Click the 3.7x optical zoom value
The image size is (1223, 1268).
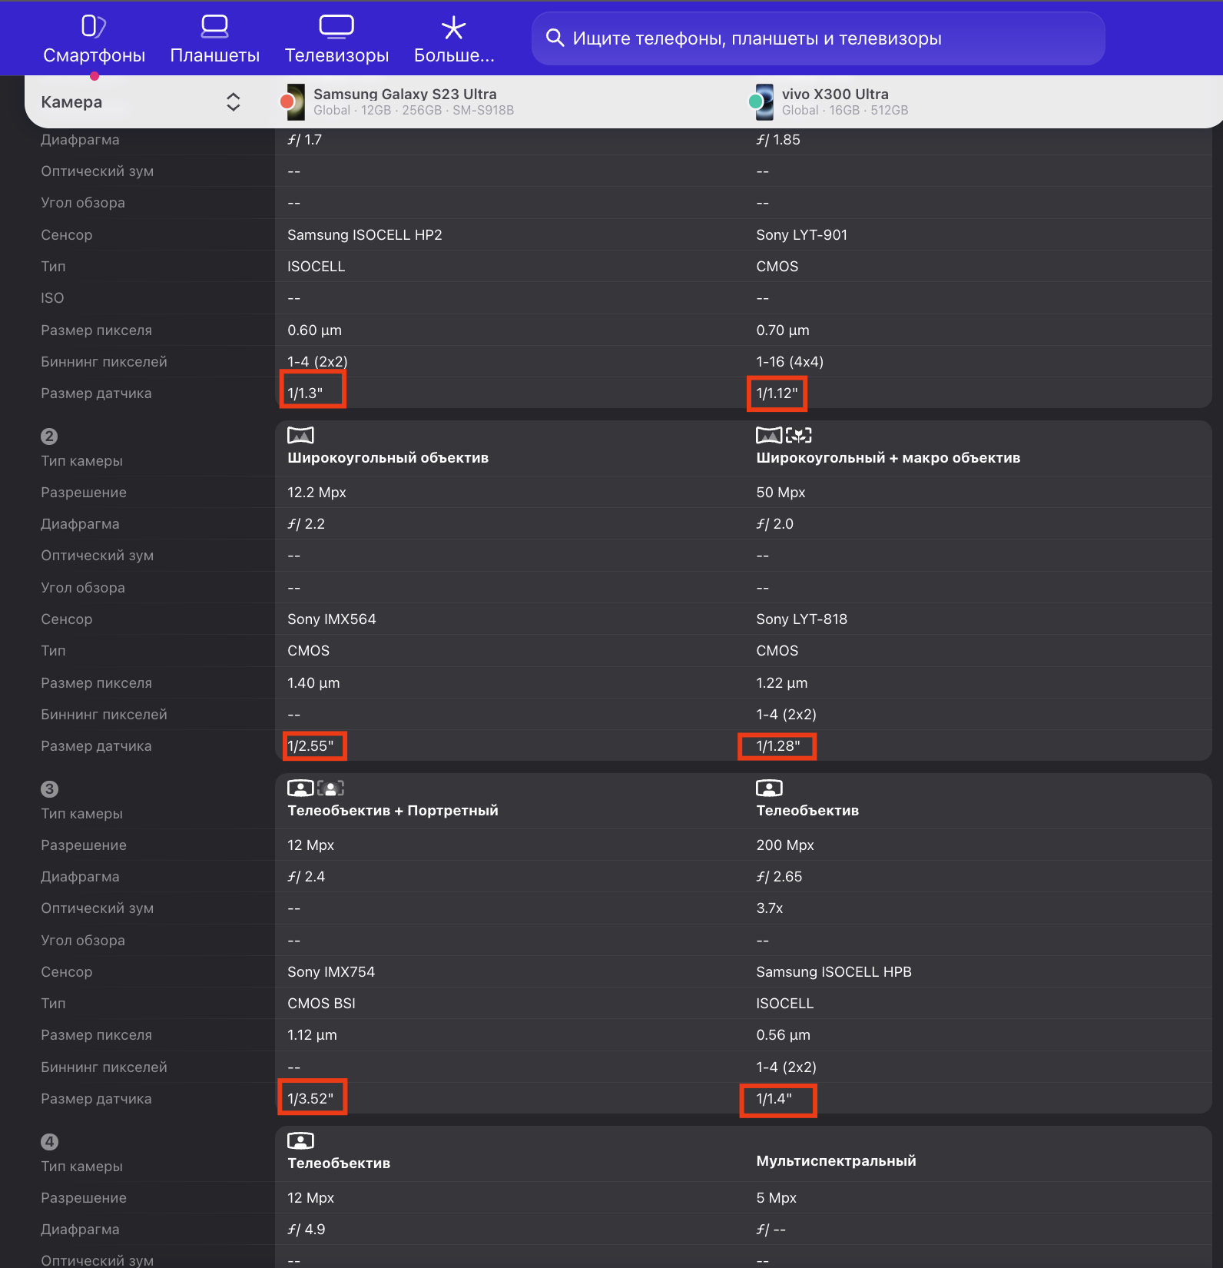(770, 908)
